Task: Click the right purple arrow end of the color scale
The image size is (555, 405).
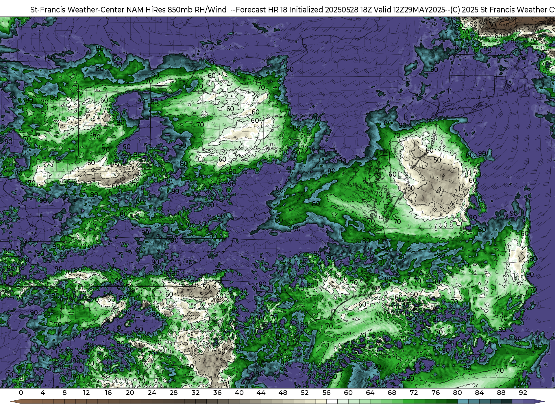Action: coord(539,402)
